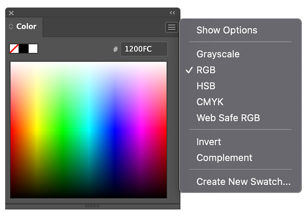Click Create New Swatch...

pos(243,182)
